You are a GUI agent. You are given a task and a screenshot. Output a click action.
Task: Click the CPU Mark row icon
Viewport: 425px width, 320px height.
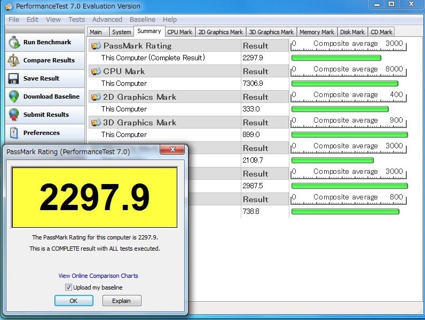click(96, 71)
